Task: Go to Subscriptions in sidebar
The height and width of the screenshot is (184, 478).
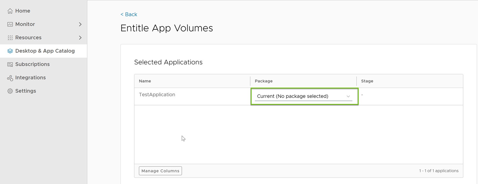Action: 44,64
